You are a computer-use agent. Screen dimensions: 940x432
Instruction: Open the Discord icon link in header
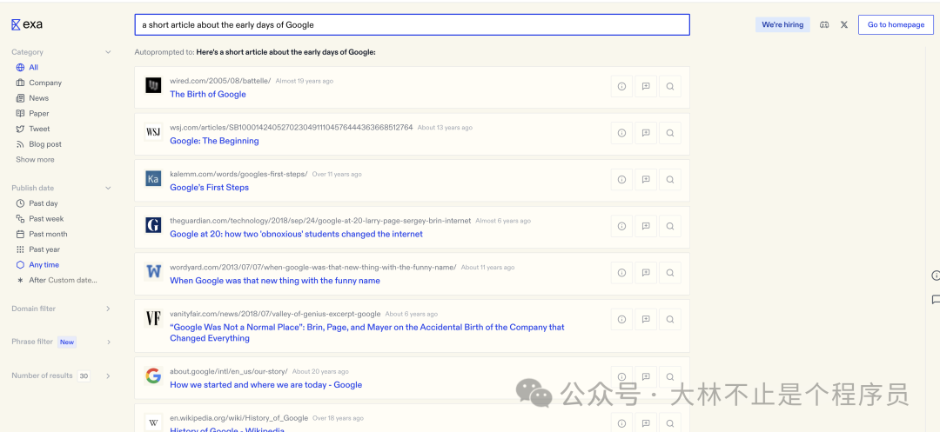(x=824, y=24)
